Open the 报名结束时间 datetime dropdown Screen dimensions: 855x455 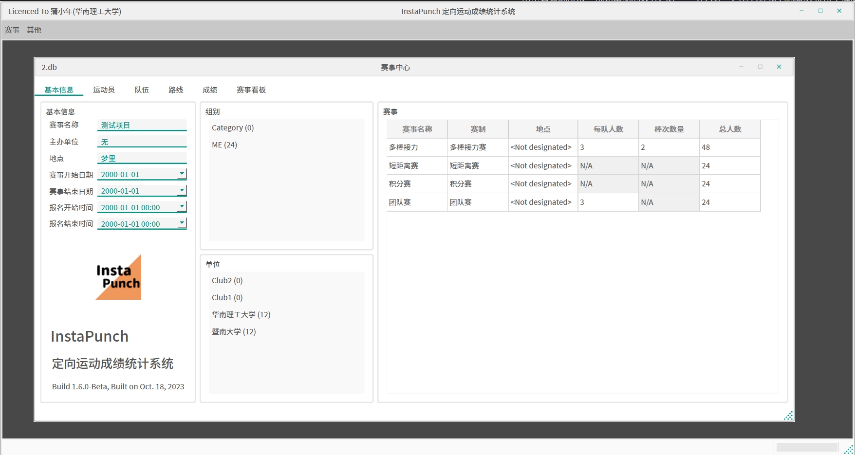point(182,223)
